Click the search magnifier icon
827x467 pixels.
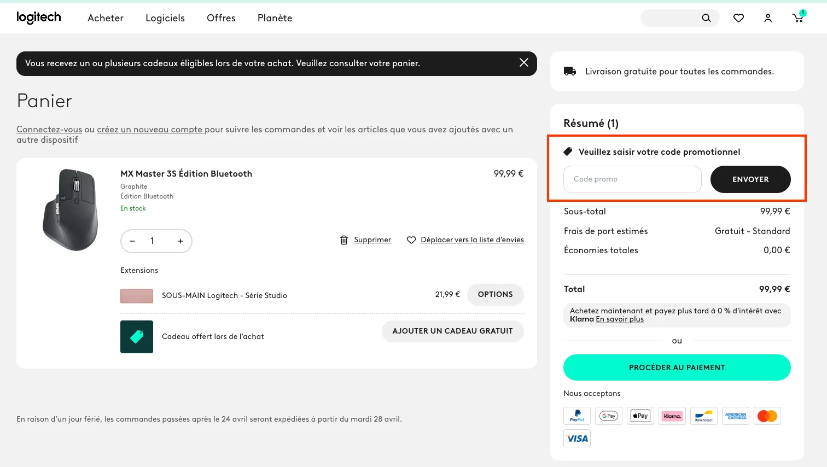pyautogui.click(x=706, y=18)
